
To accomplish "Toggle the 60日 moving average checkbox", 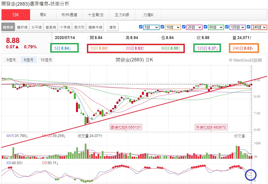I will (x=205, y=27).
